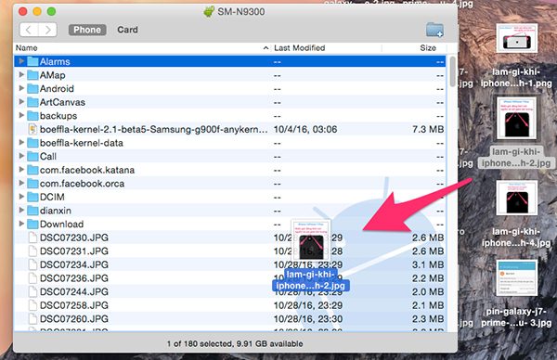Click the DSC07234.JPG file icon
The width and height of the screenshot is (557, 360).
(x=32, y=264)
